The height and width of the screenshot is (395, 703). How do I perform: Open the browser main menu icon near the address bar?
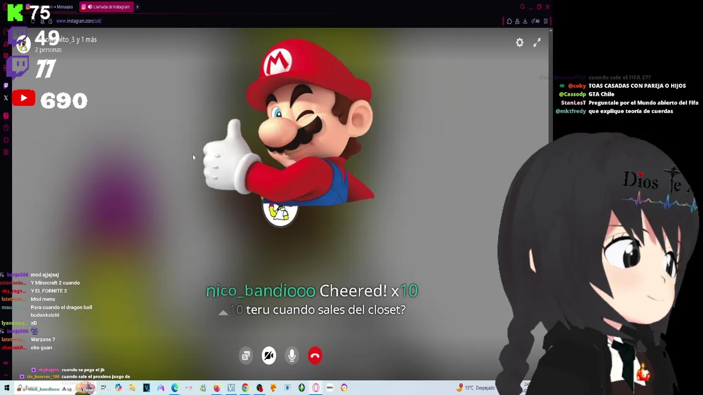(x=545, y=21)
